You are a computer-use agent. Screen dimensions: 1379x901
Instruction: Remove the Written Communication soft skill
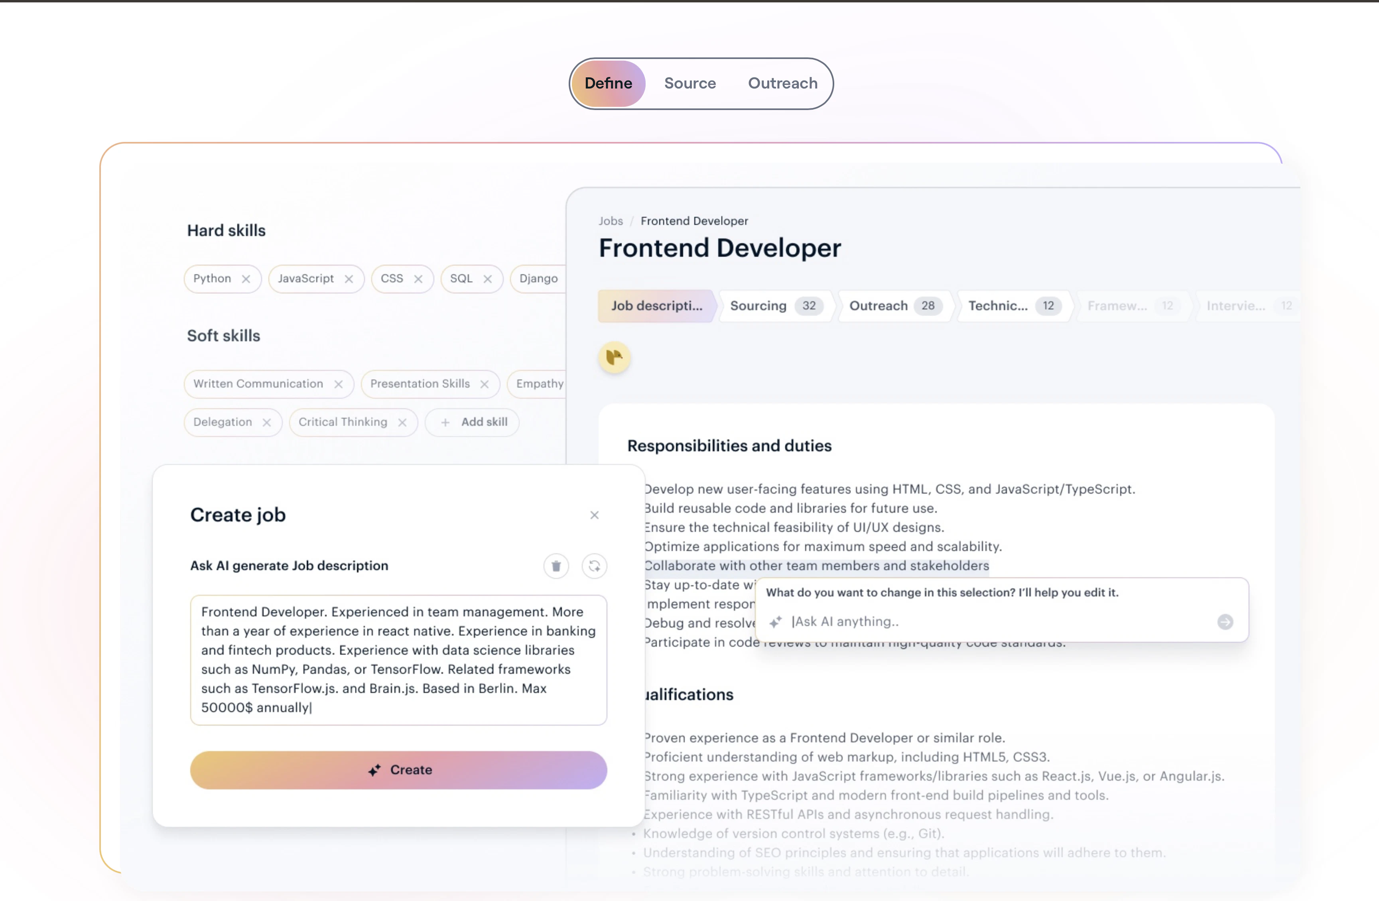click(339, 384)
